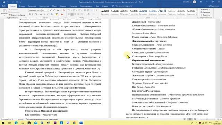Click the bulleted list icon
222x125 pixels.
[x=69, y=10]
